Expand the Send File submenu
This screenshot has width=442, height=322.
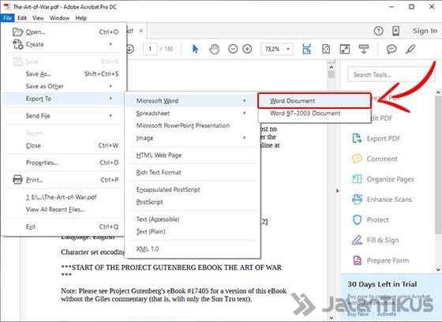(64, 115)
